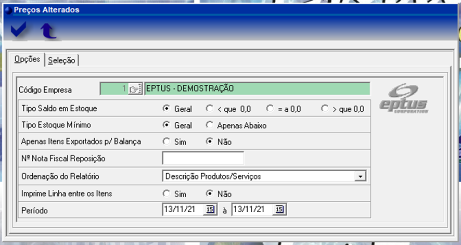Select 'Apenas Abaixo' minimum stock option
The image size is (461, 245).
210,125
